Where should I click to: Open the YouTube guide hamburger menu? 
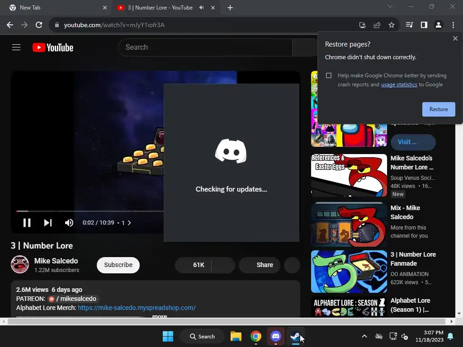pyautogui.click(x=16, y=47)
